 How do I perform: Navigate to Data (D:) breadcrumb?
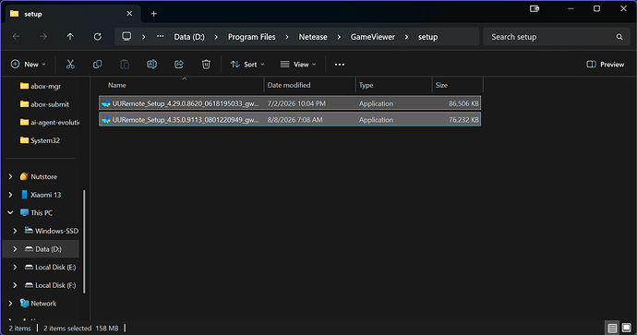pyautogui.click(x=189, y=37)
